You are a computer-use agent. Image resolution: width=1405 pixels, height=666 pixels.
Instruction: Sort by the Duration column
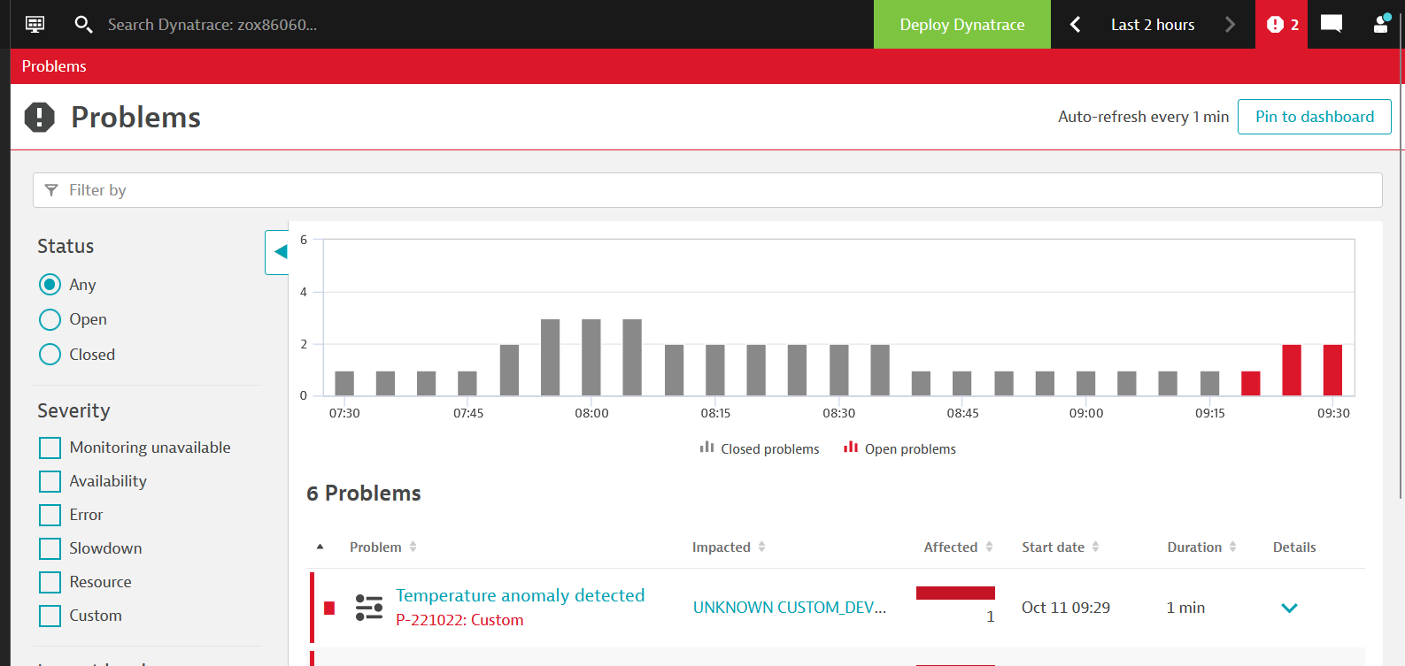pos(1202,547)
